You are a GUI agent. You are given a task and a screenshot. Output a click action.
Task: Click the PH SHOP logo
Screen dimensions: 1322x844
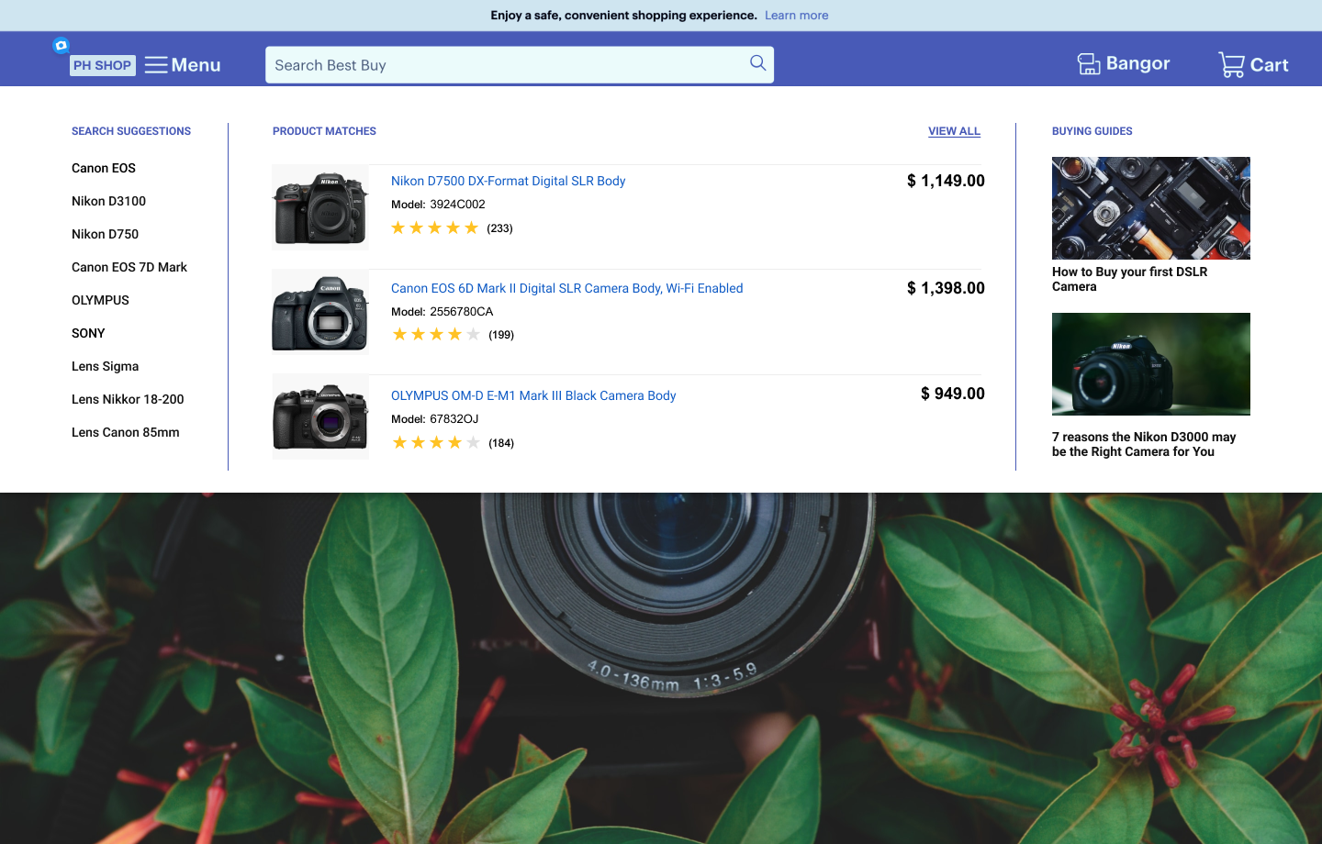[103, 65]
